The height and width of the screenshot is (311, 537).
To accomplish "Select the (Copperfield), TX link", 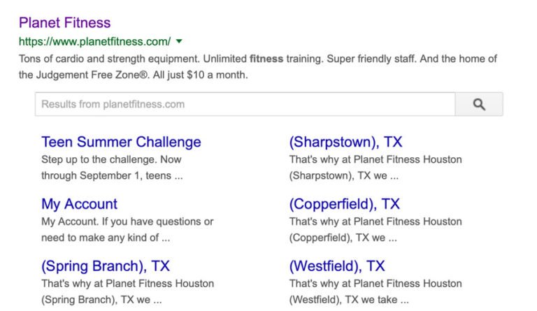I will point(344,204).
